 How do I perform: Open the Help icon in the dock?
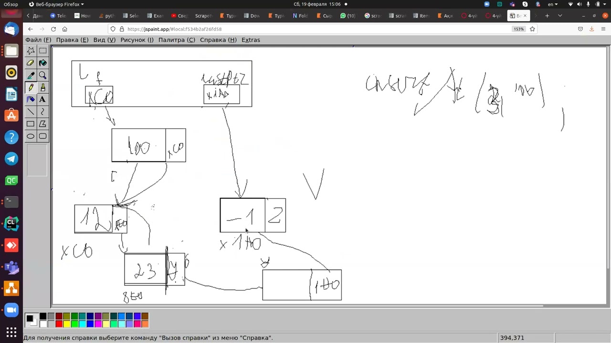tap(11, 137)
